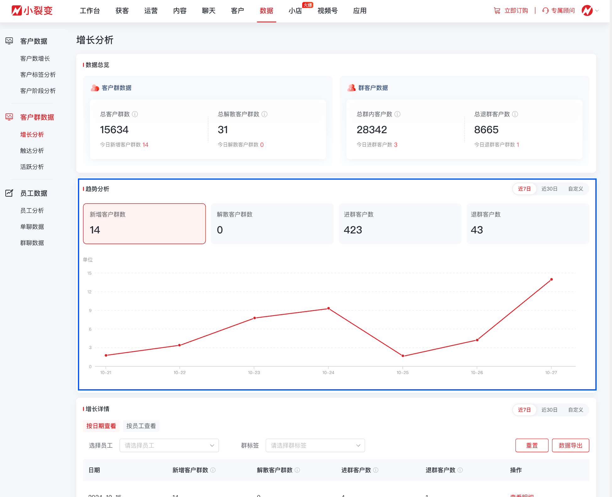Open 客户数增长 in the sidebar
Viewport: 612px width, 497px height.
35,58
